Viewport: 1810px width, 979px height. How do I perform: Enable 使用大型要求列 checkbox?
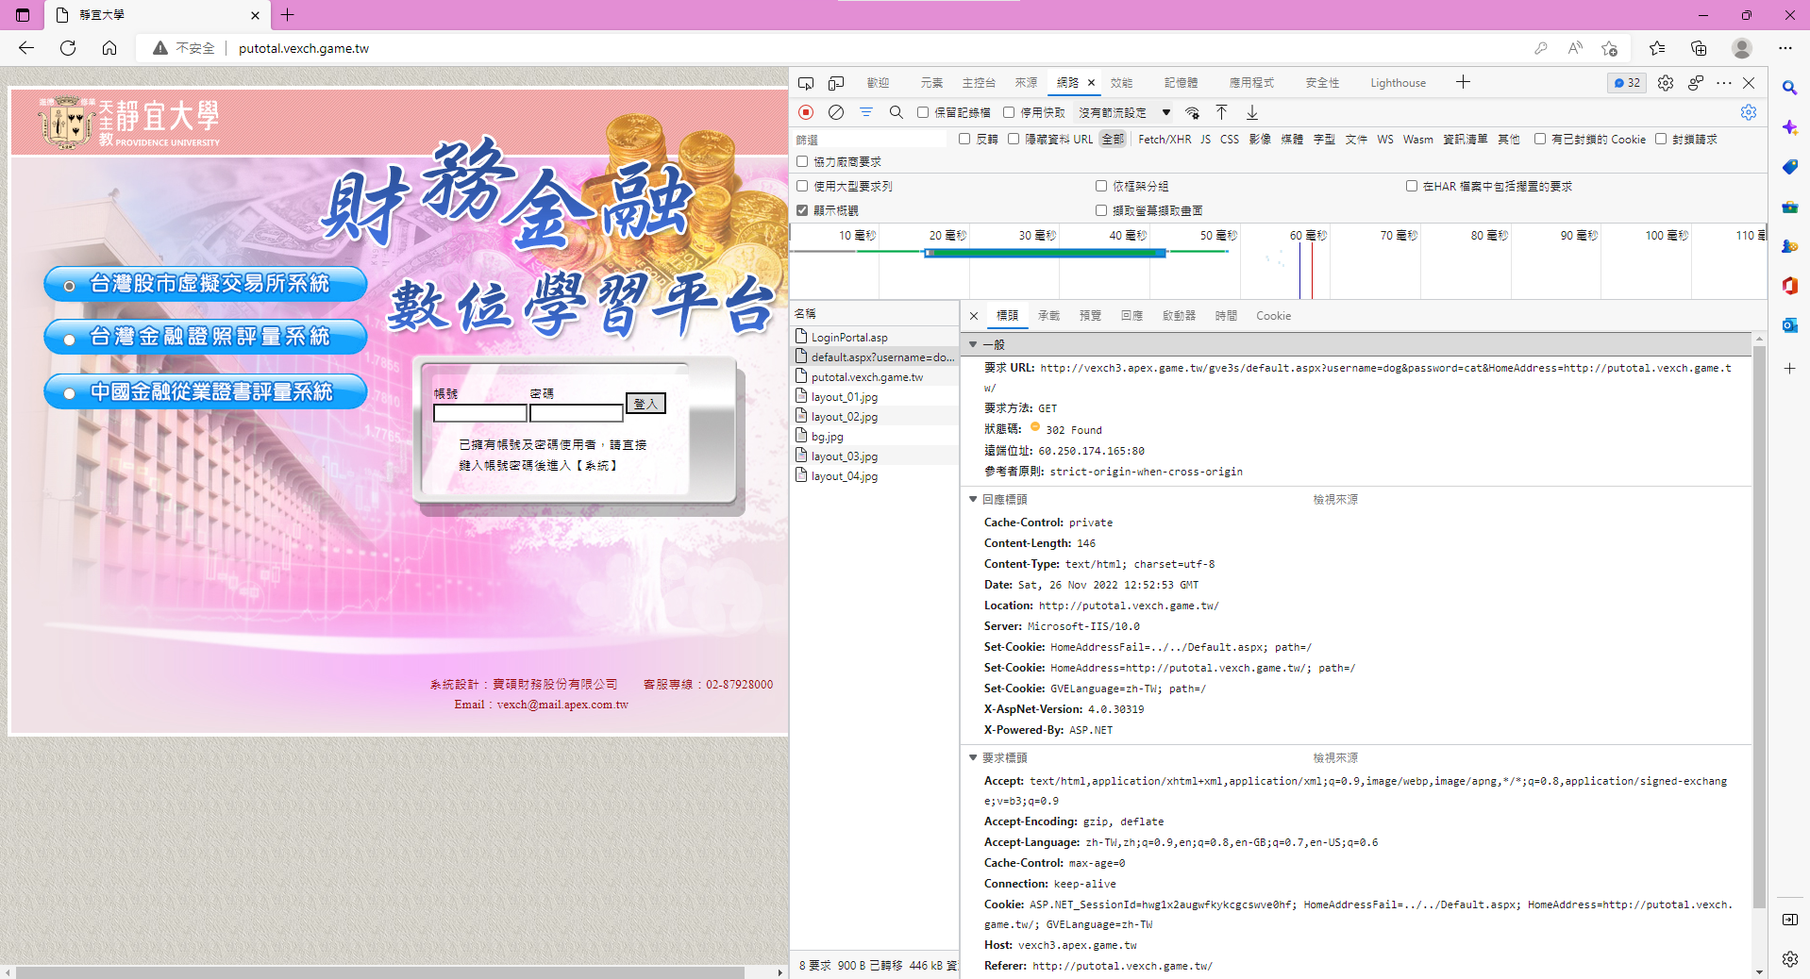pyautogui.click(x=802, y=186)
